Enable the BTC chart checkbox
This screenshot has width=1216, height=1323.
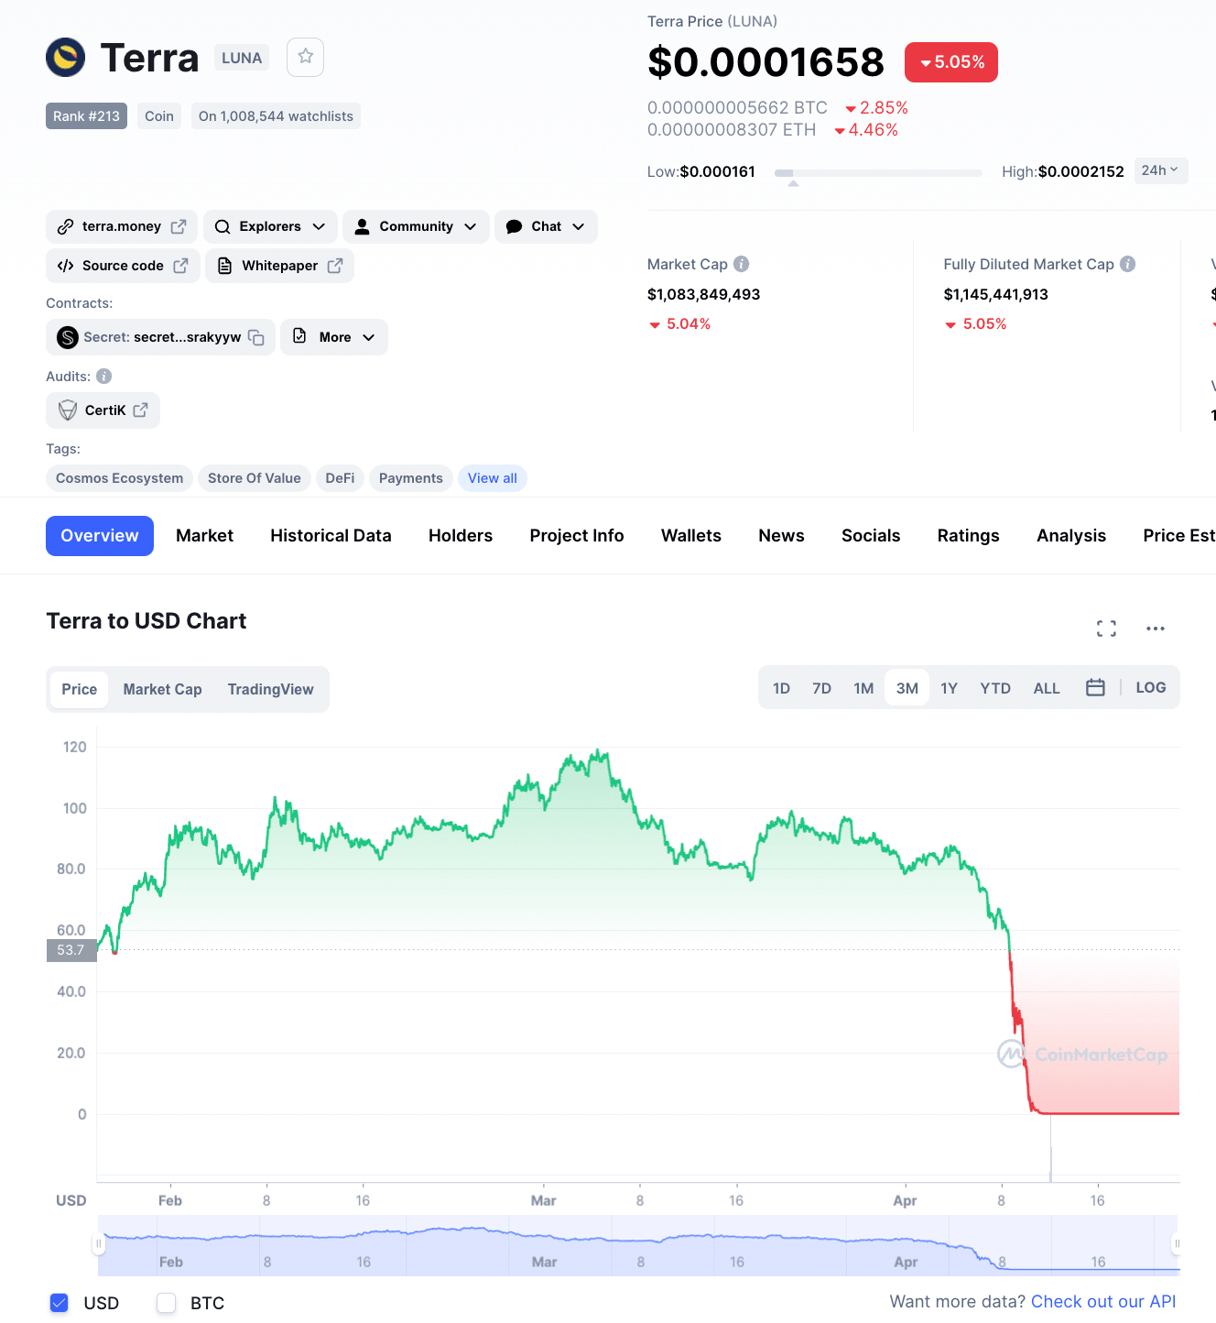[x=166, y=1303]
